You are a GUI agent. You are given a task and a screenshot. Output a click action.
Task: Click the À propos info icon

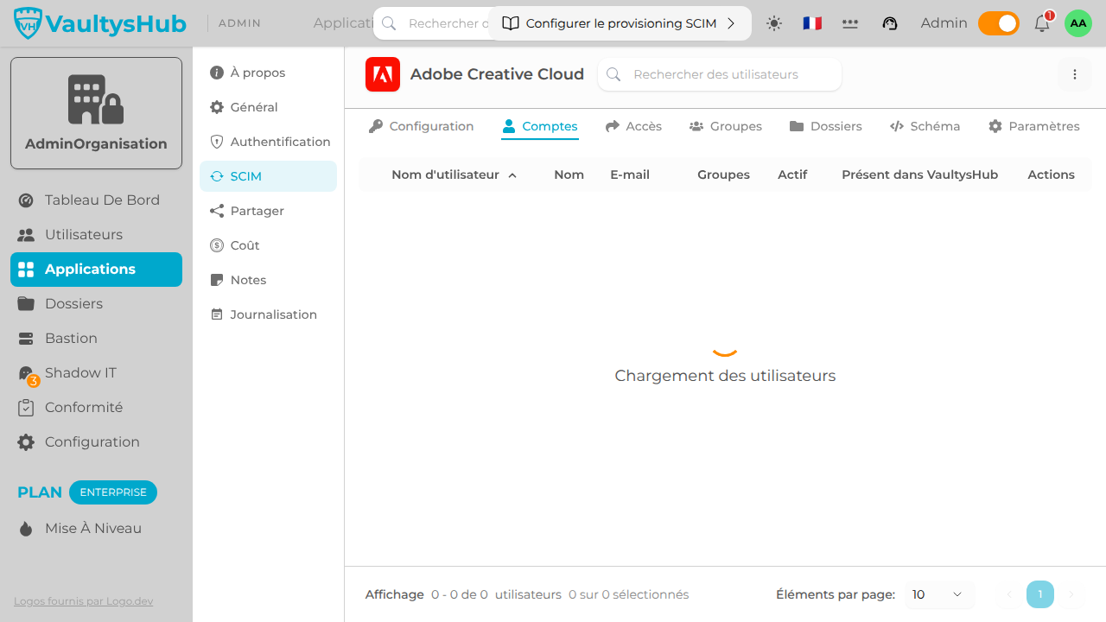click(217, 73)
